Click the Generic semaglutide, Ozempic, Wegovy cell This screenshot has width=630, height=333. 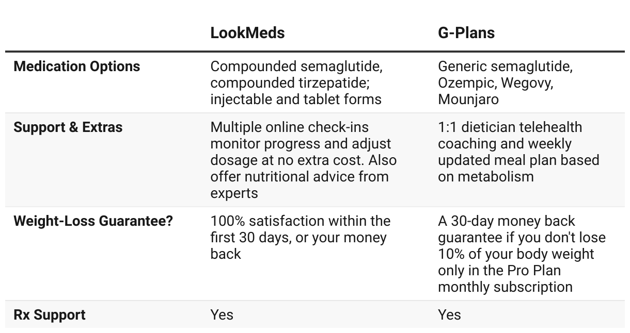(506, 83)
